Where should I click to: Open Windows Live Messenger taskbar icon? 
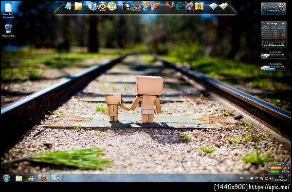(x=31, y=178)
